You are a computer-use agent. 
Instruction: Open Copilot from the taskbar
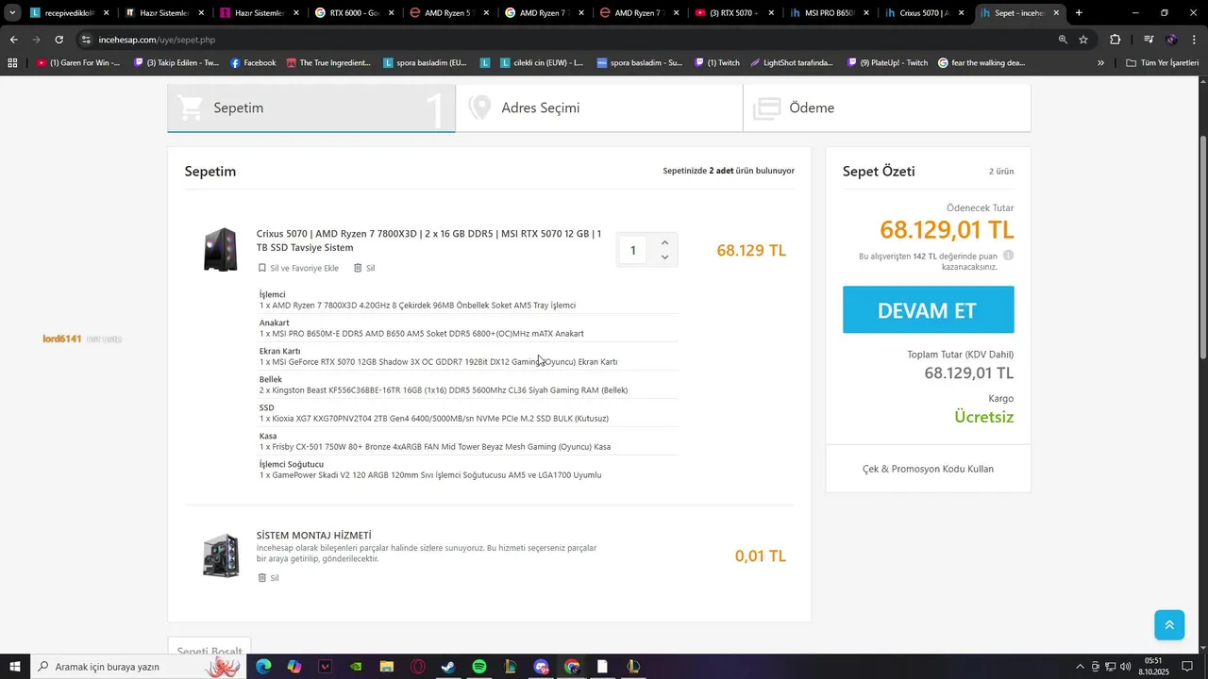click(x=294, y=667)
